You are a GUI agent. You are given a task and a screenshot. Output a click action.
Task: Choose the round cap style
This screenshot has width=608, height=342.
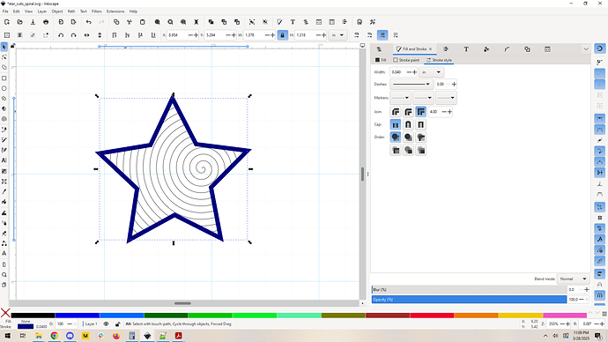coord(408,124)
